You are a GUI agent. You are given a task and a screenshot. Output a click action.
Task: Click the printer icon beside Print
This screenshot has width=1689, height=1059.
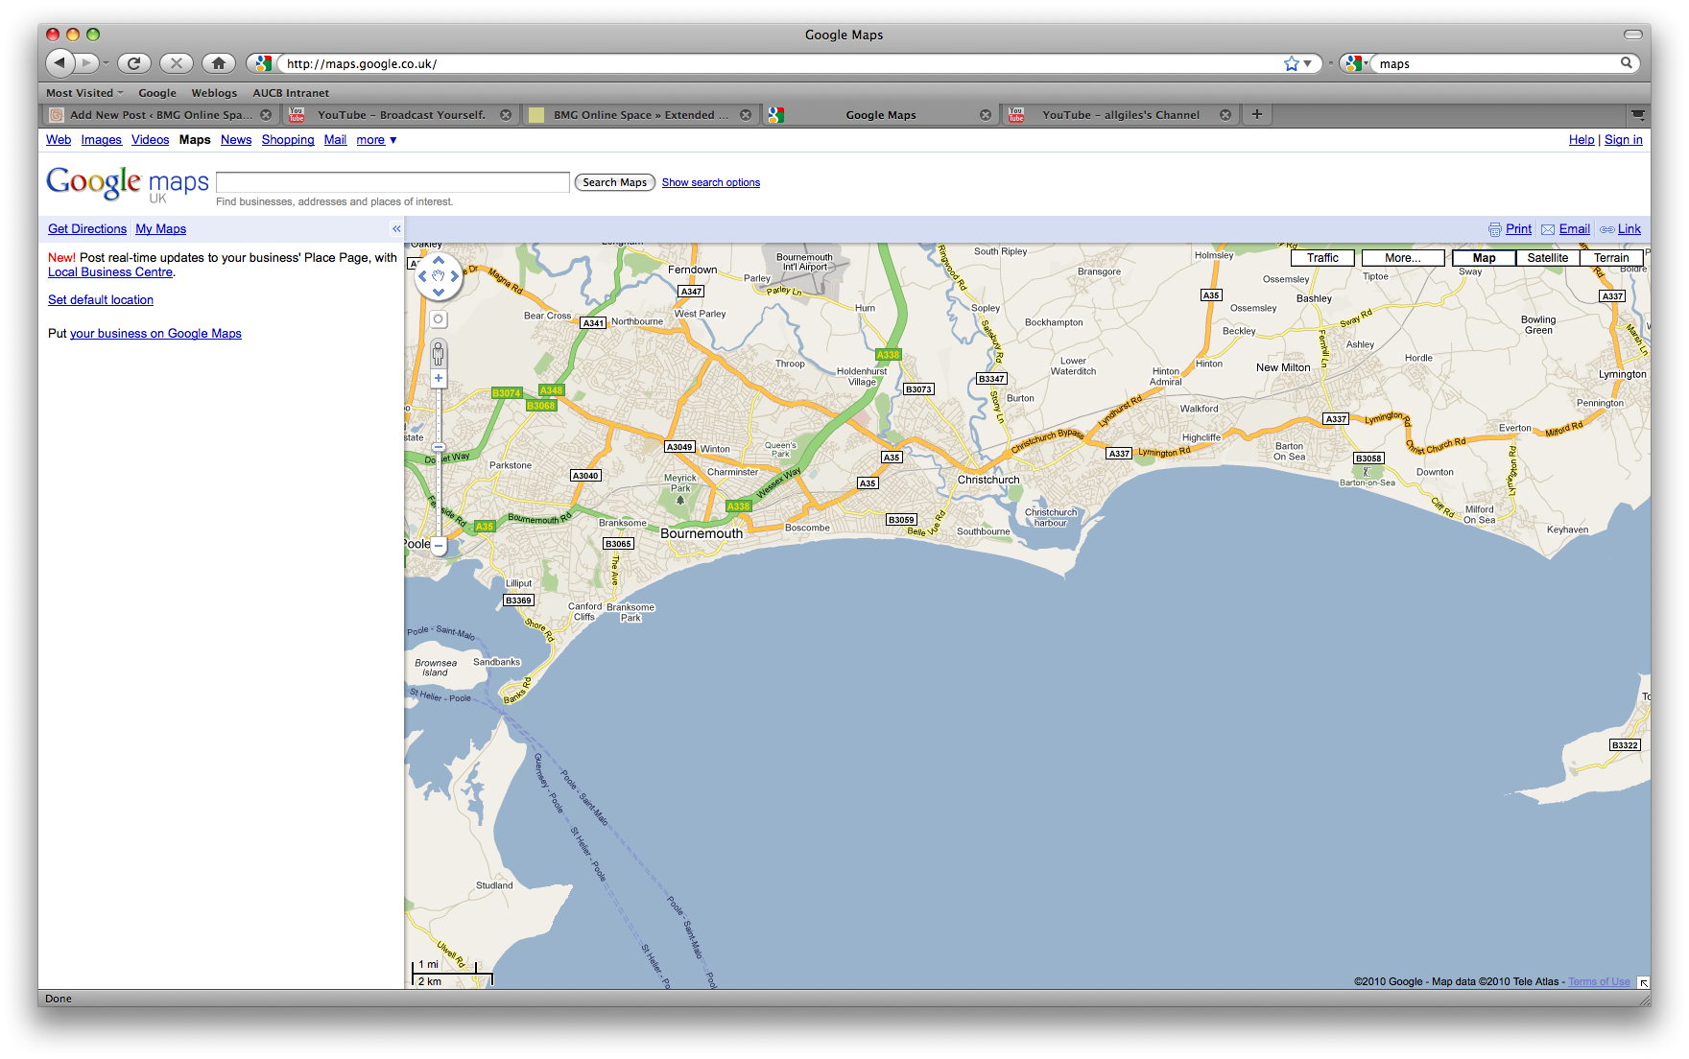tap(1495, 229)
